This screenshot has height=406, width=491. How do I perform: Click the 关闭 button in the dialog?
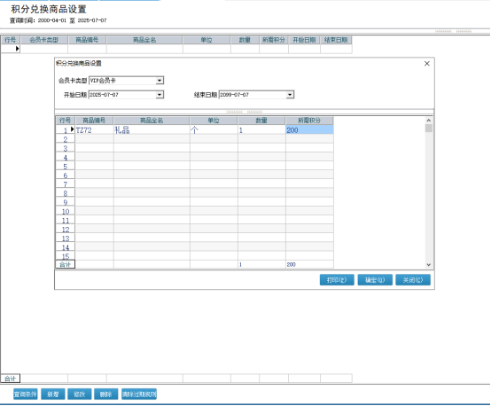point(413,280)
